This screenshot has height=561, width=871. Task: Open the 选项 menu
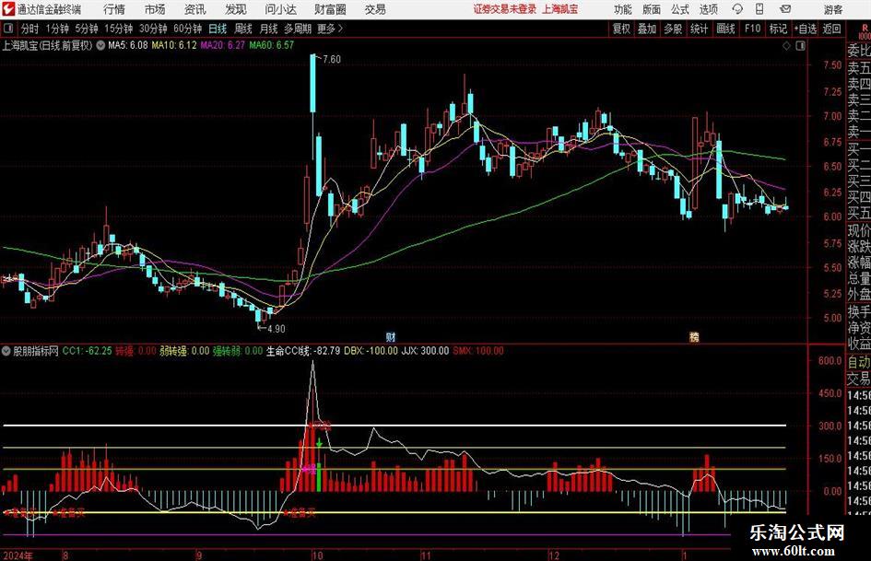click(x=708, y=9)
